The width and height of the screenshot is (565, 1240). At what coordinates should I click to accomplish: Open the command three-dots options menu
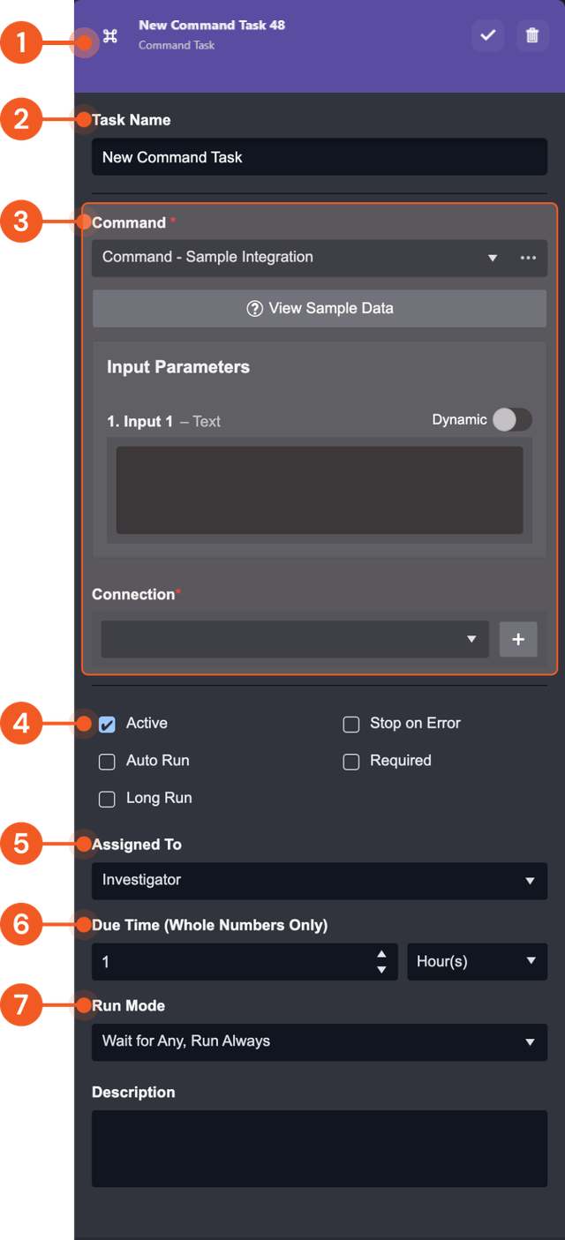528,258
